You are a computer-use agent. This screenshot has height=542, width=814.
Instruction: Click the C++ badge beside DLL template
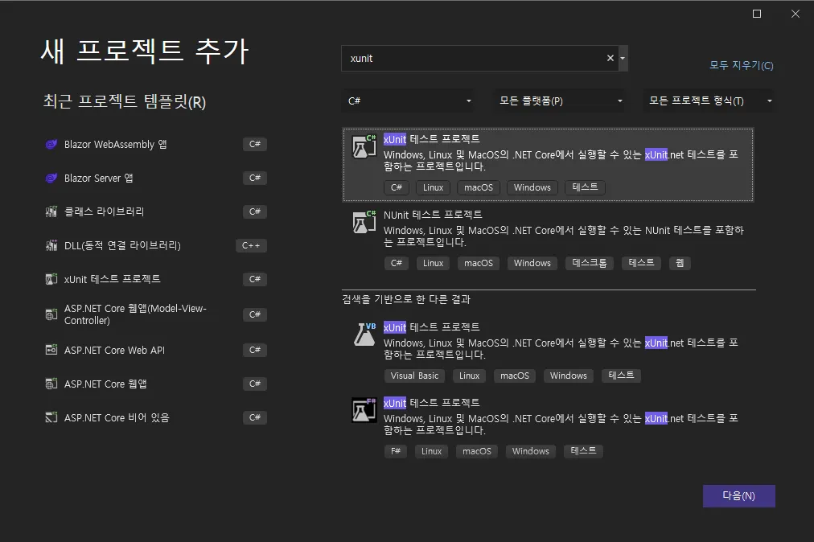(x=251, y=245)
